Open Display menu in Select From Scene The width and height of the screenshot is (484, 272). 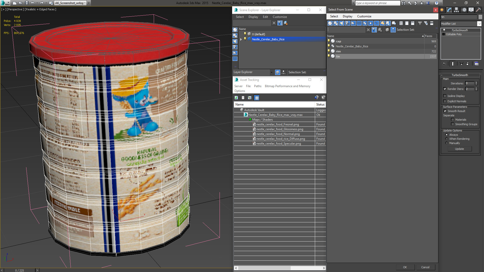pos(347,16)
